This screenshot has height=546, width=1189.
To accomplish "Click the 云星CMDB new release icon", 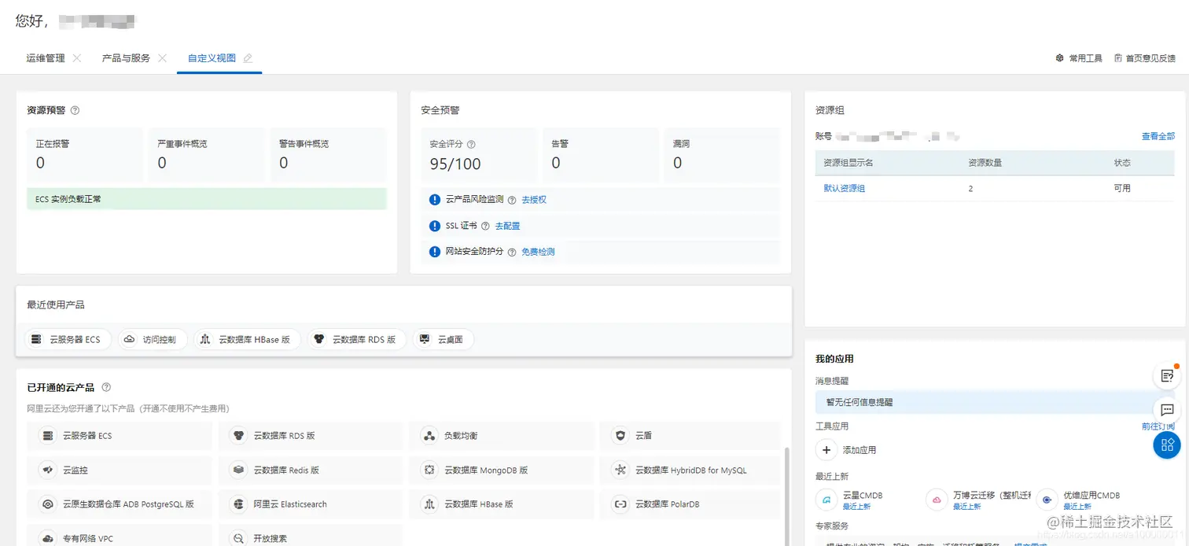I will coord(826,499).
